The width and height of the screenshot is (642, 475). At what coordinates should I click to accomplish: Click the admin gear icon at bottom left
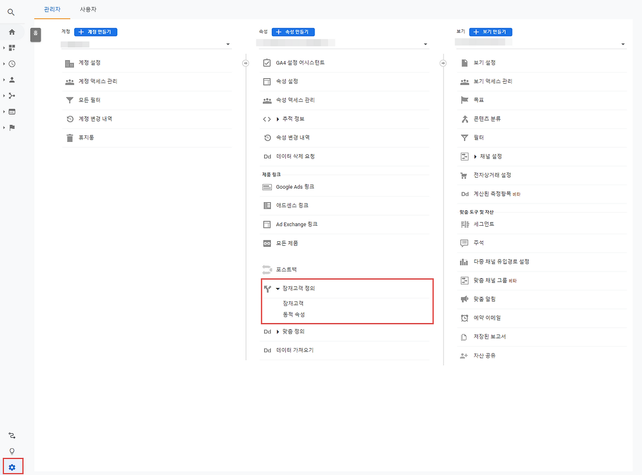[13, 467]
